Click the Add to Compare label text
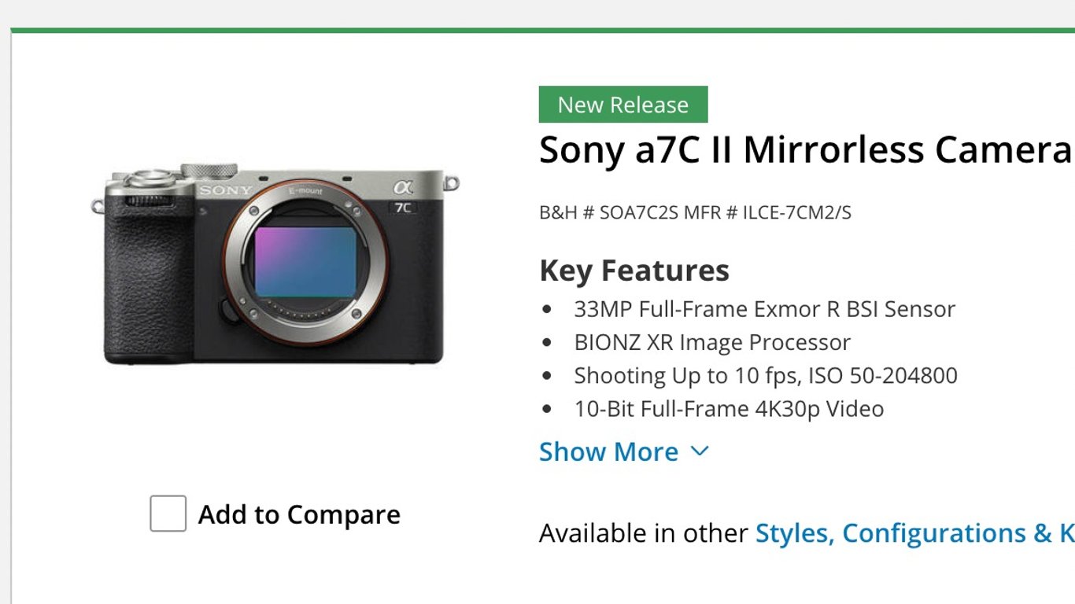The image size is (1075, 604). coord(299,514)
